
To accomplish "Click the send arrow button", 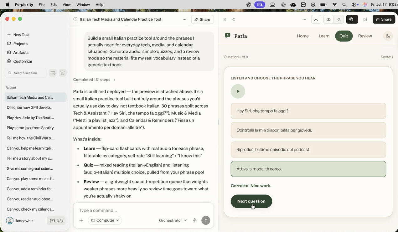I will (206, 220).
